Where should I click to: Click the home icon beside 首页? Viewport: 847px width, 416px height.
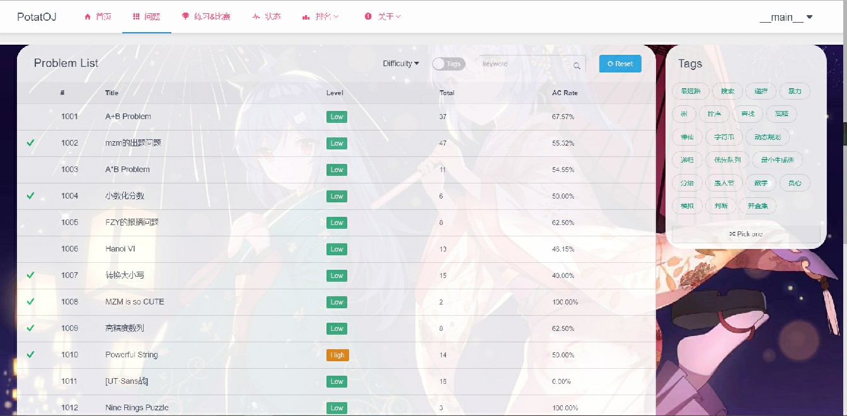[88, 17]
